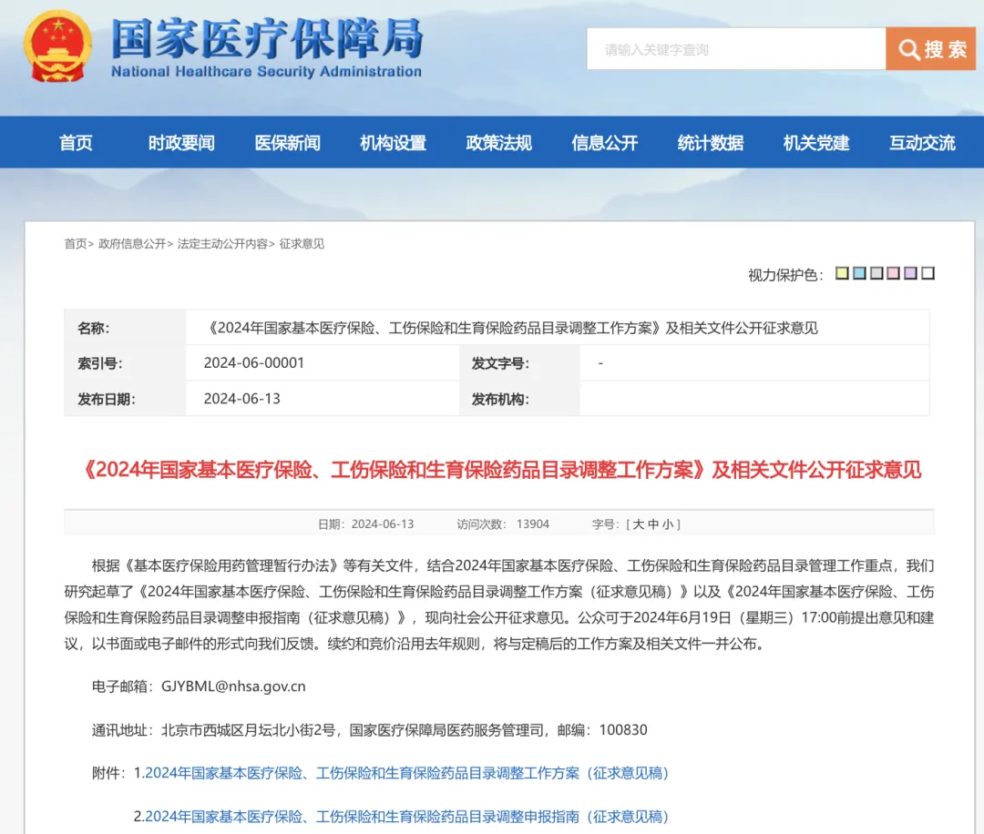Click the national emblem logo

point(59,47)
